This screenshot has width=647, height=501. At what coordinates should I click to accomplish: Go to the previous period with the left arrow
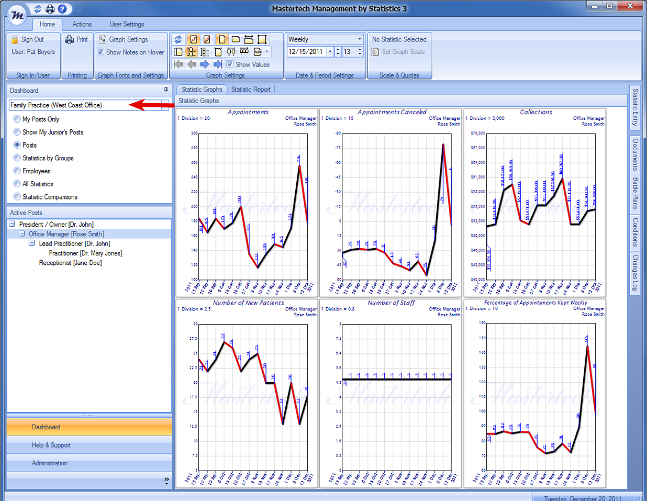[192, 64]
